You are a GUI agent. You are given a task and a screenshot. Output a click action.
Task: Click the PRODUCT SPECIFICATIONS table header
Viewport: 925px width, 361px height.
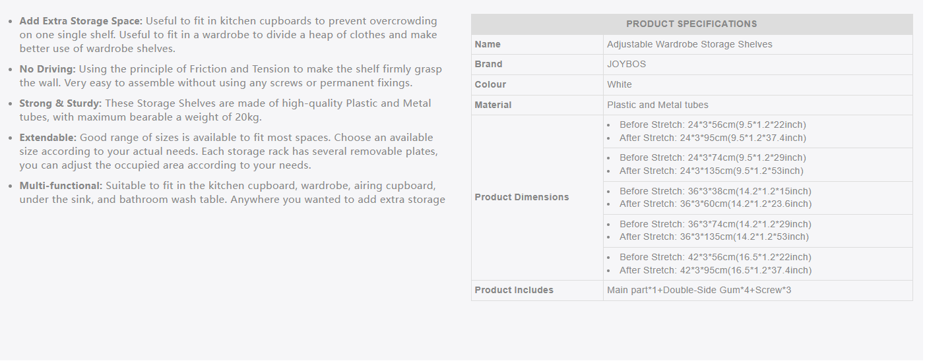click(x=691, y=24)
